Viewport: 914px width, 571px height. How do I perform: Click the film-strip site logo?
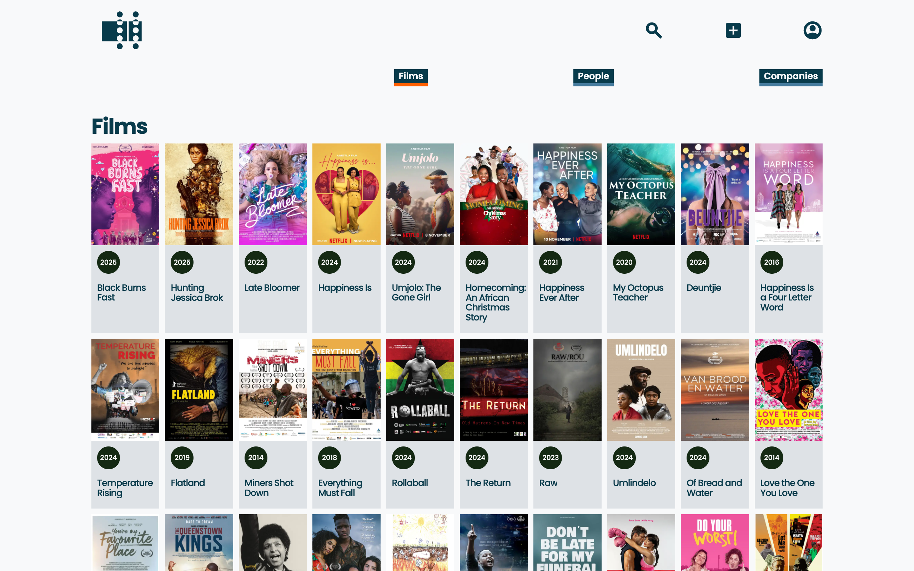[x=122, y=30]
